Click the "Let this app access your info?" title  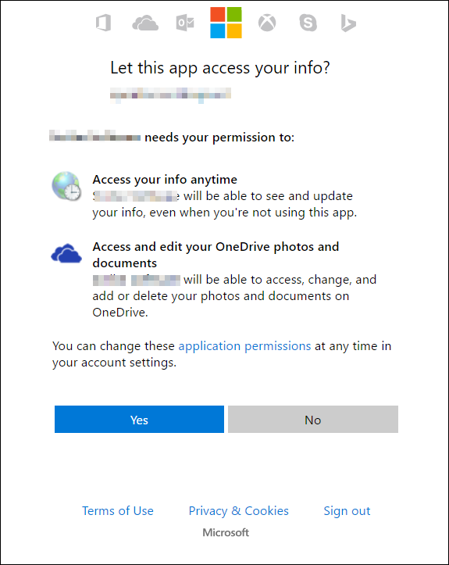click(x=220, y=68)
